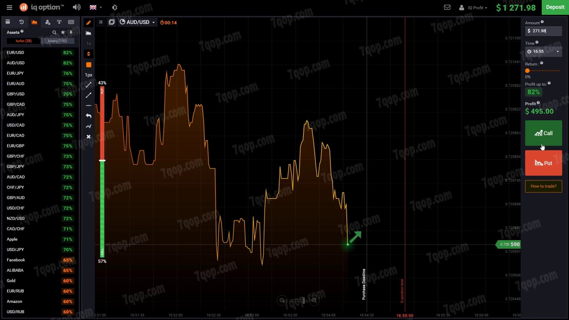The image size is (569, 320).
Task: Select the Facebook asset row
Action: point(40,260)
